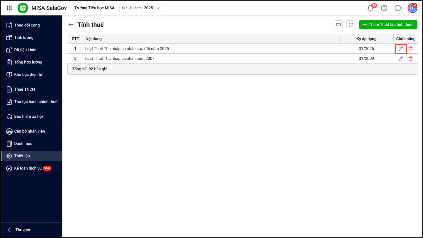The width and height of the screenshot is (423, 238).
Task: Refresh the tax settings list
Action: tap(351, 25)
